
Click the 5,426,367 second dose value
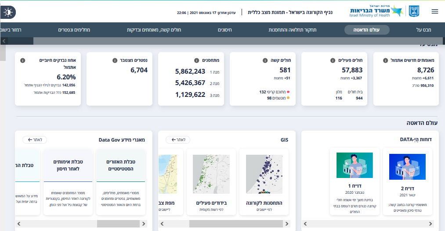point(190,83)
